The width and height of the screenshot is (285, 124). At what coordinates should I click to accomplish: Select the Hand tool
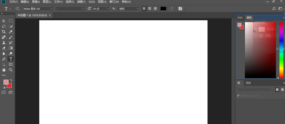pyautogui.click(x=4, y=70)
